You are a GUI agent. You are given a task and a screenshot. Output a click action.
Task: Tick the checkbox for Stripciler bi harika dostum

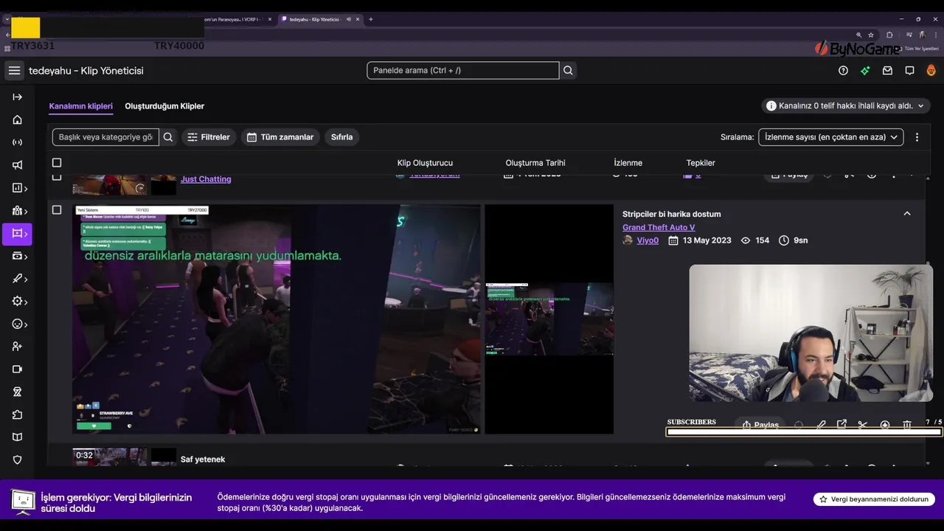[57, 210]
